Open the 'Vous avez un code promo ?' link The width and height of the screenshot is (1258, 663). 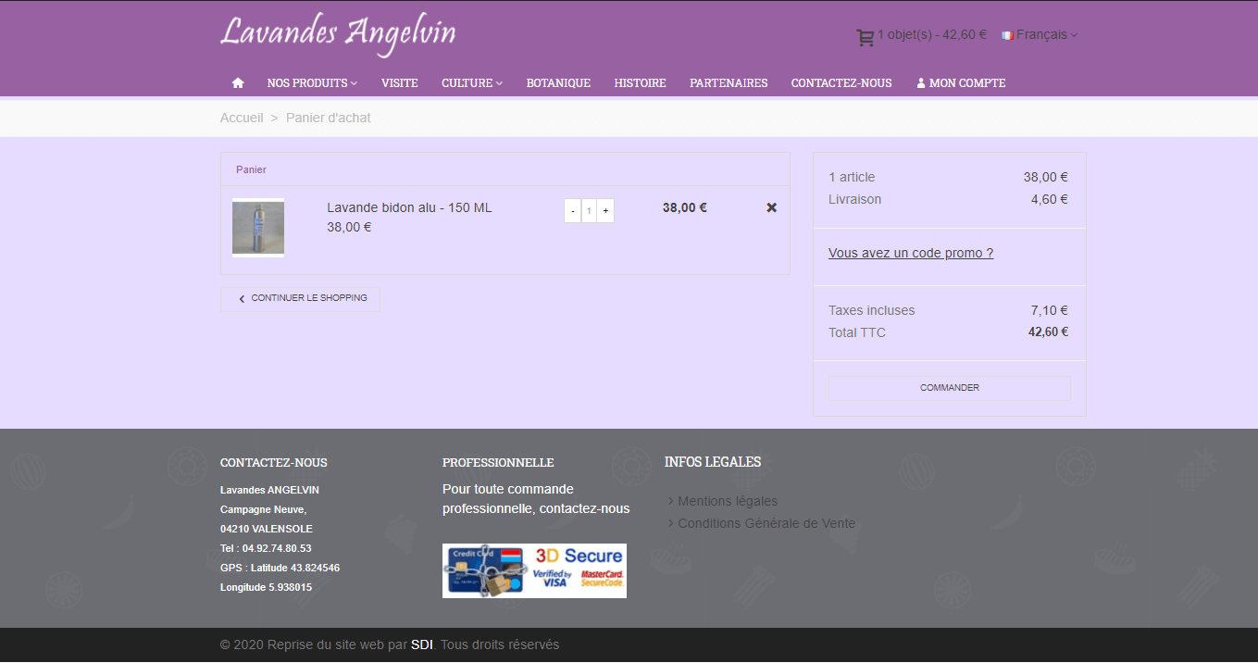911,253
